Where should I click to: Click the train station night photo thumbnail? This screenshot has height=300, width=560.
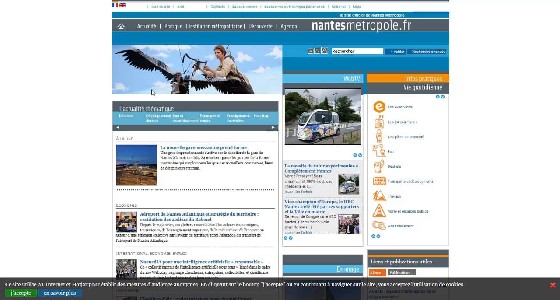tap(136, 165)
